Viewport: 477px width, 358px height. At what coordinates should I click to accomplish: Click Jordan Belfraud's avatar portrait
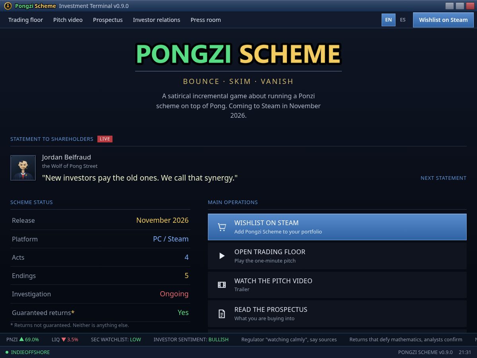[23, 168]
